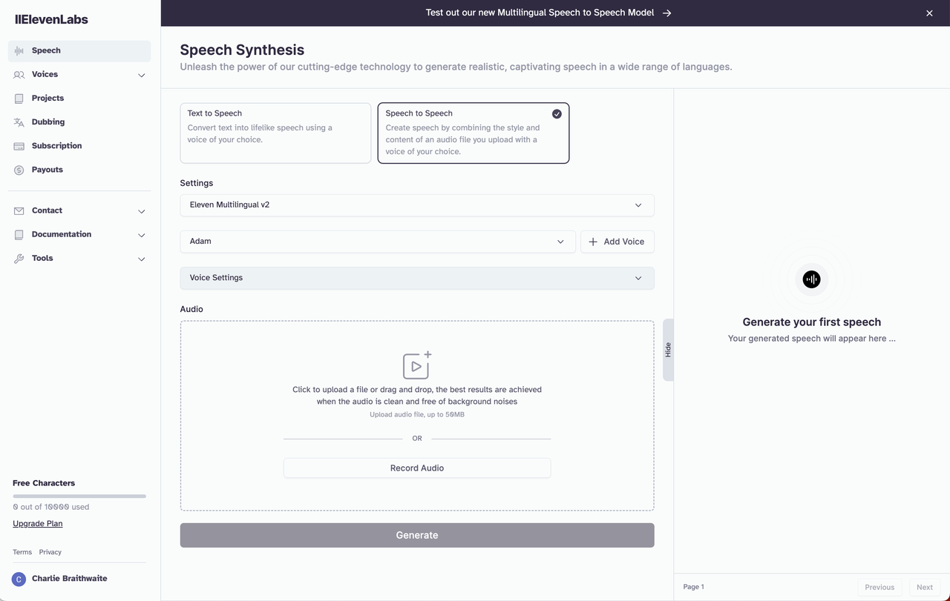950x601 pixels.
Task: Open the Voices section
Action: (46, 74)
